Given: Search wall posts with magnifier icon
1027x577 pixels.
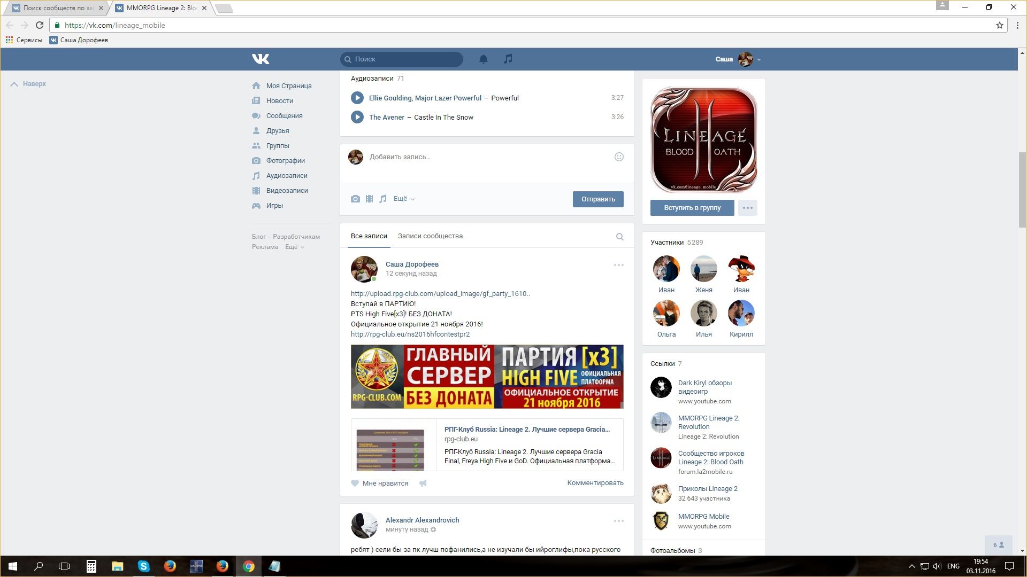Looking at the screenshot, I should click(619, 237).
